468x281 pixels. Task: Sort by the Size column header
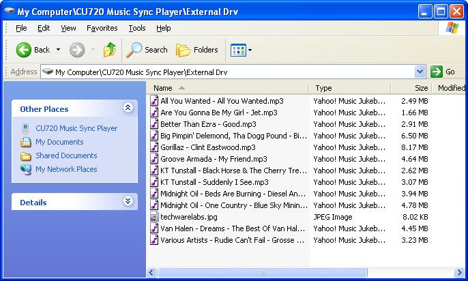pyautogui.click(x=411, y=88)
